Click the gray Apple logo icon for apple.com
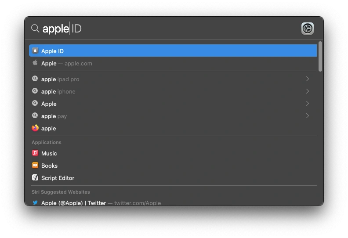Screen dimensions: 348x238 coord(35,63)
